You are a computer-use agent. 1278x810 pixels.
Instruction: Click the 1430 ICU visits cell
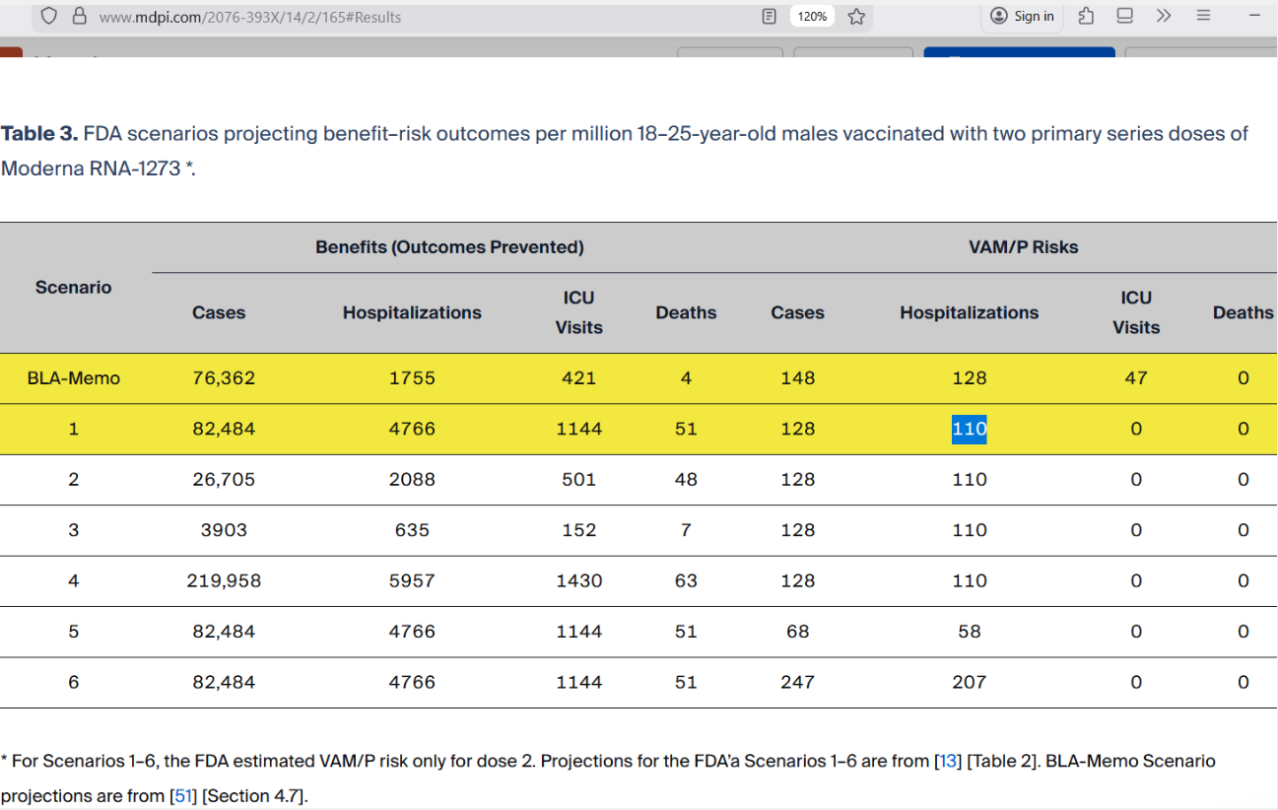(579, 581)
